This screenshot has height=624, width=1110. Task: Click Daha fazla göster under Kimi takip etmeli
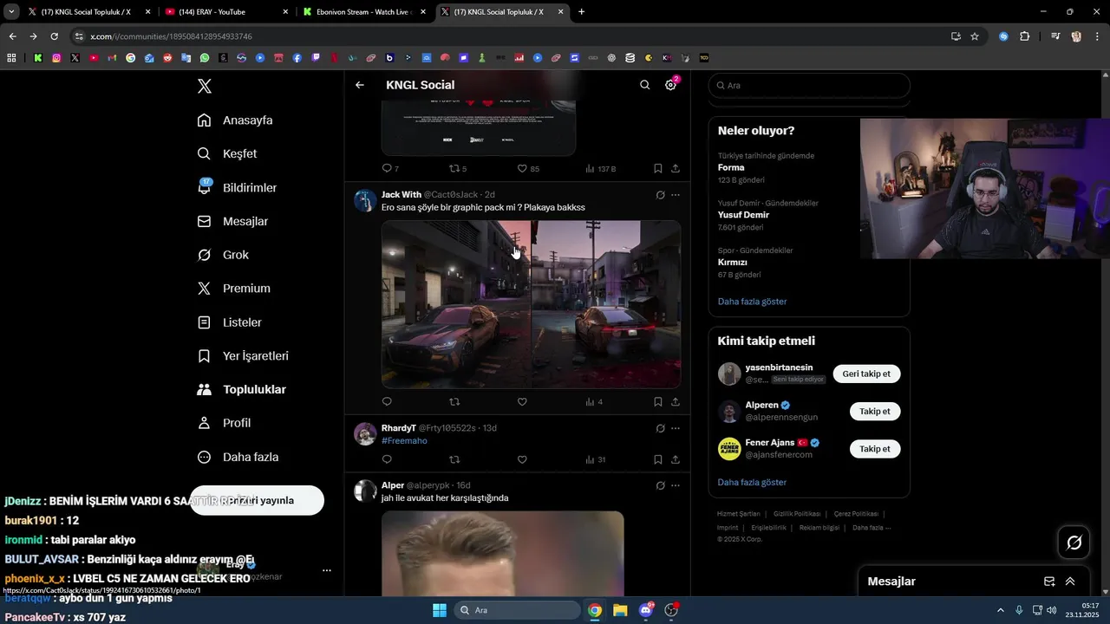coord(752,482)
